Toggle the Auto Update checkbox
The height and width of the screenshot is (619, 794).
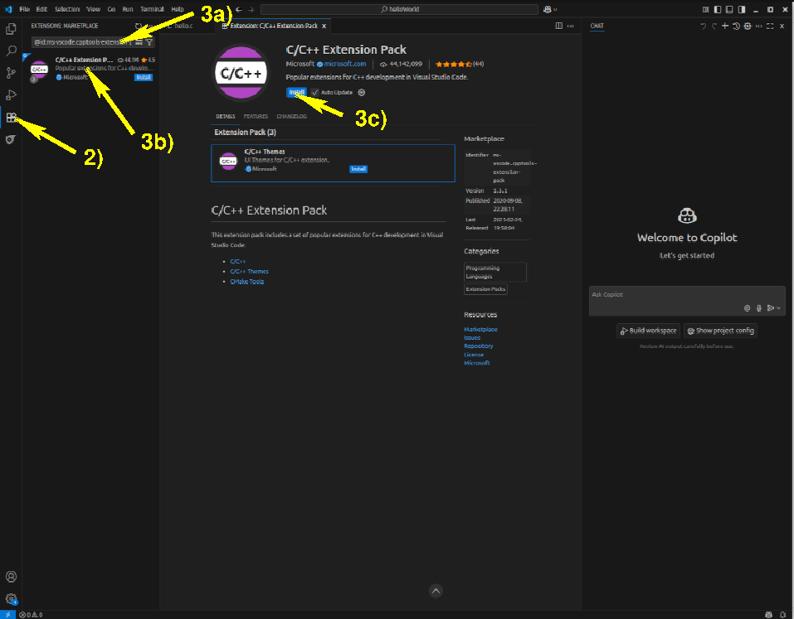coord(315,93)
